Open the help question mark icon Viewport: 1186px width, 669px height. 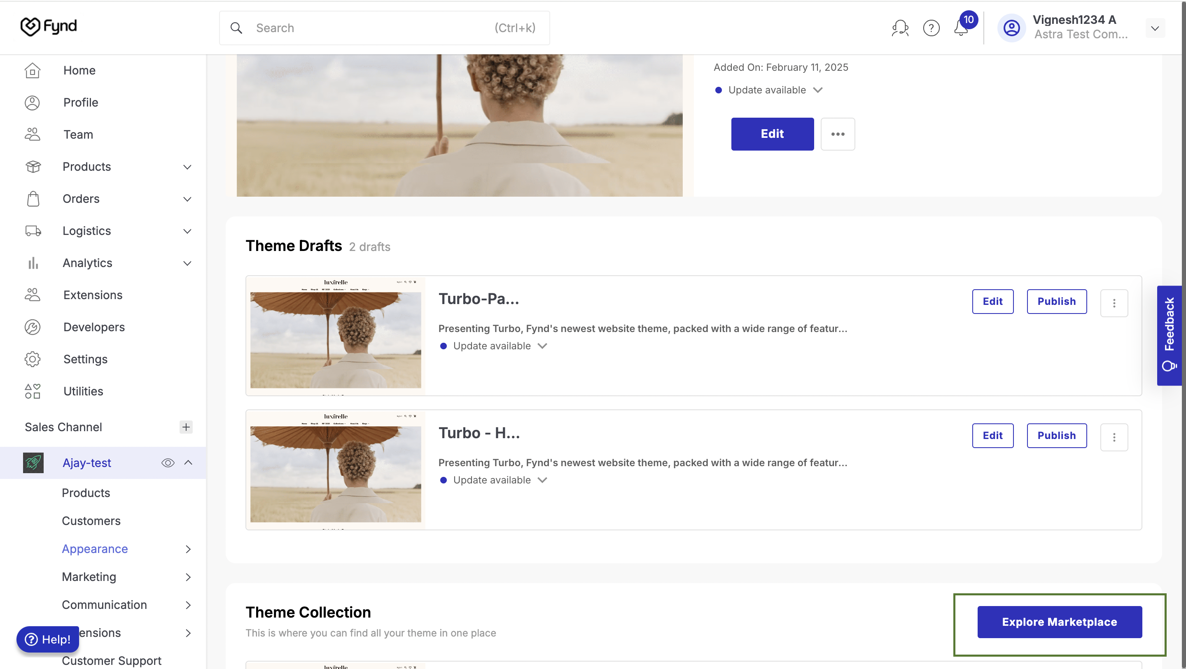tap(931, 28)
